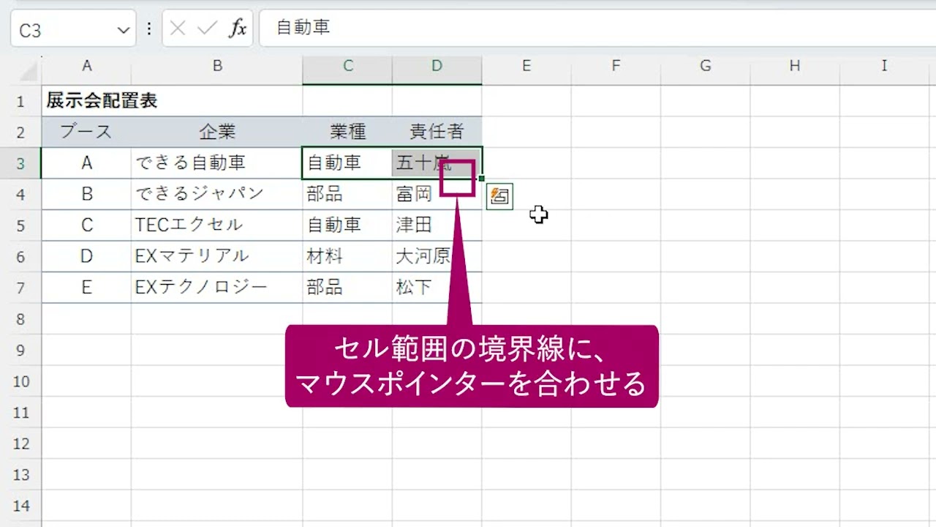Click the cell 材料
The width and height of the screenshot is (936, 527).
(347, 256)
